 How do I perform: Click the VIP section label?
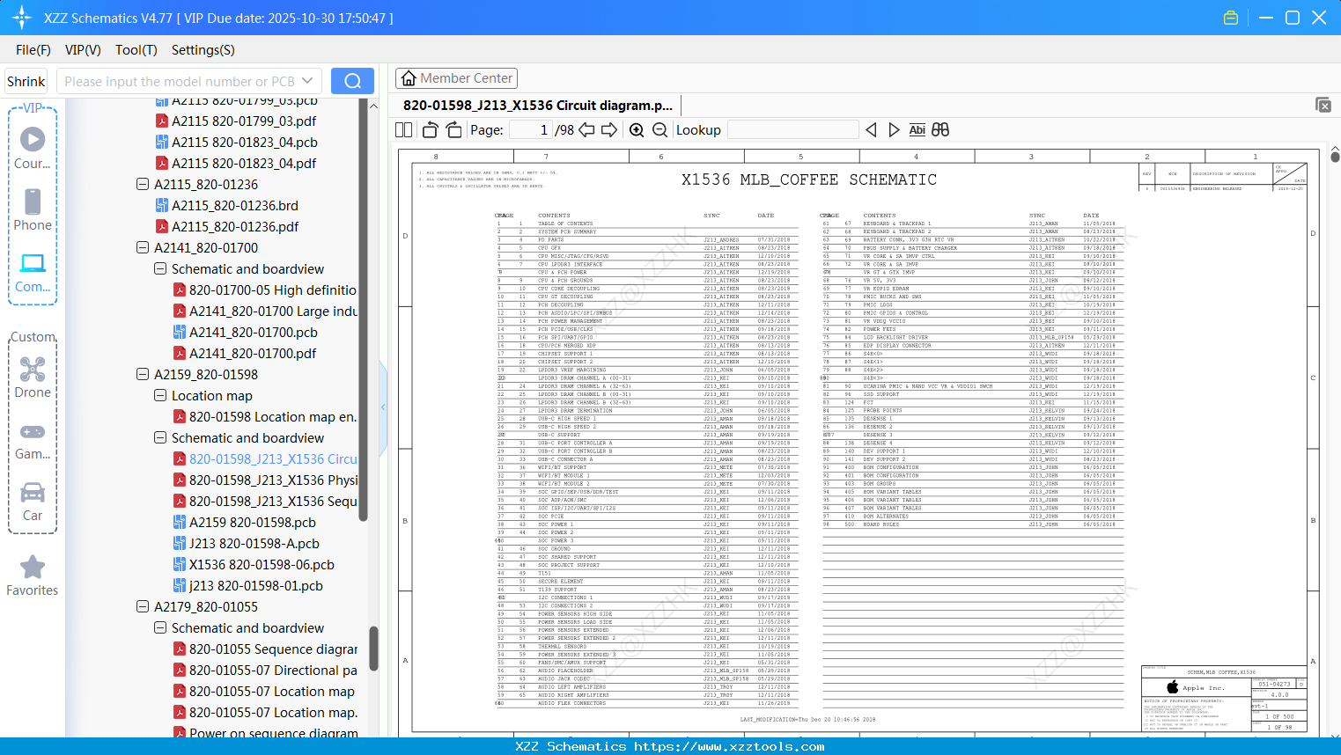point(33,107)
